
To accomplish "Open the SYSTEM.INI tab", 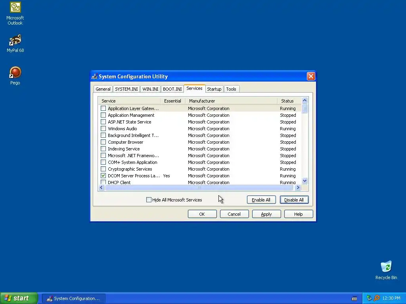I will coord(126,89).
